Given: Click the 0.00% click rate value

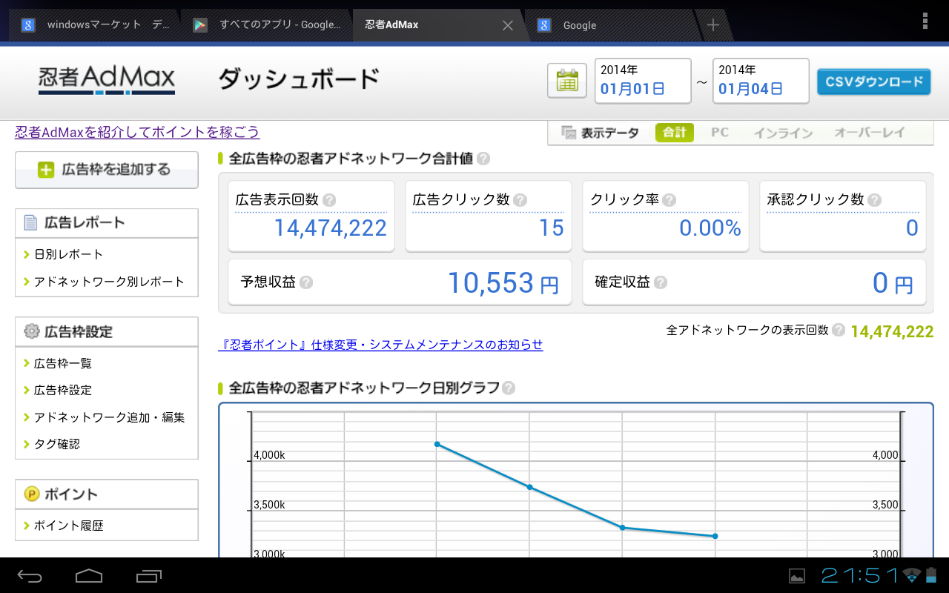Looking at the screenshot, I should (710, 228).
